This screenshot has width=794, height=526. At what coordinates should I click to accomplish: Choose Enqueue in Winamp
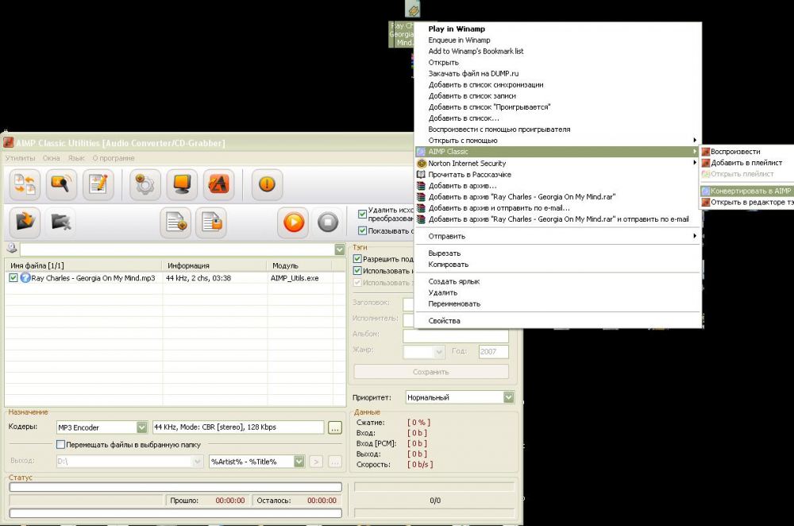[557, 40]
